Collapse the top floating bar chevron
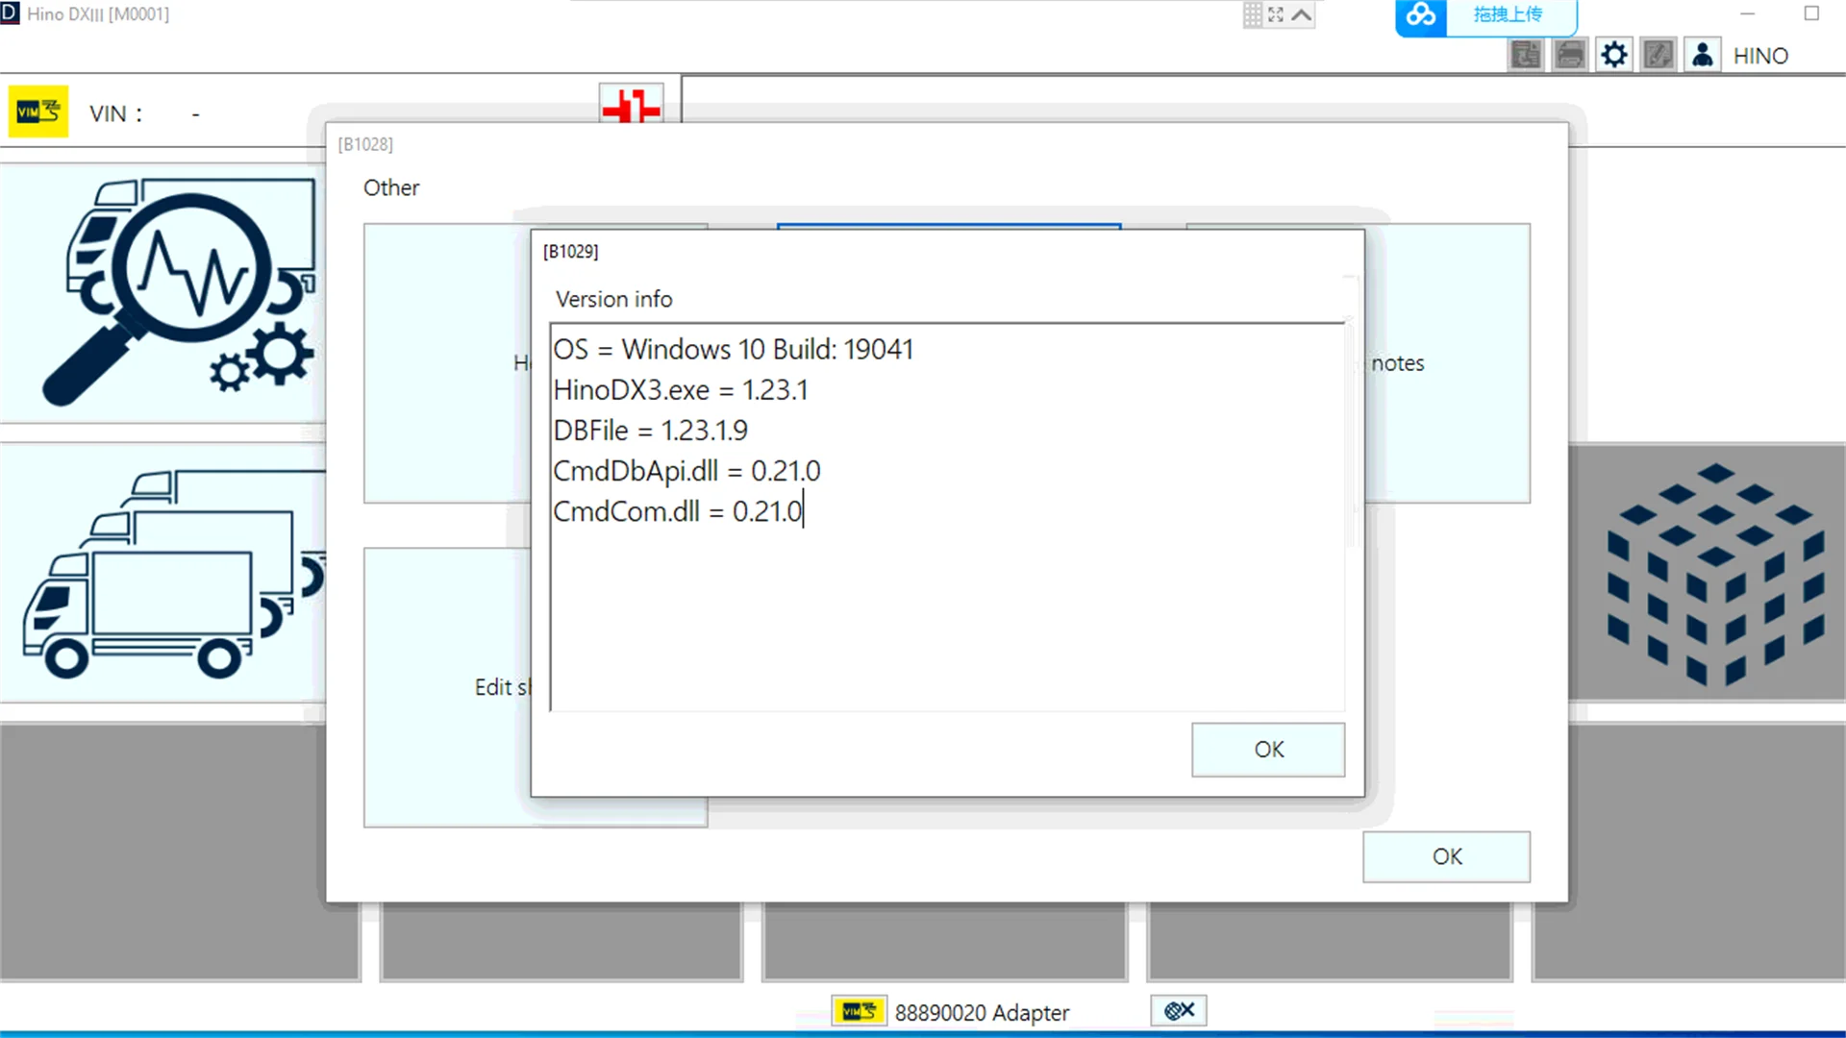Image resolution: width=1846 pixels, height=1038 pixels. tap(1302, 14)
